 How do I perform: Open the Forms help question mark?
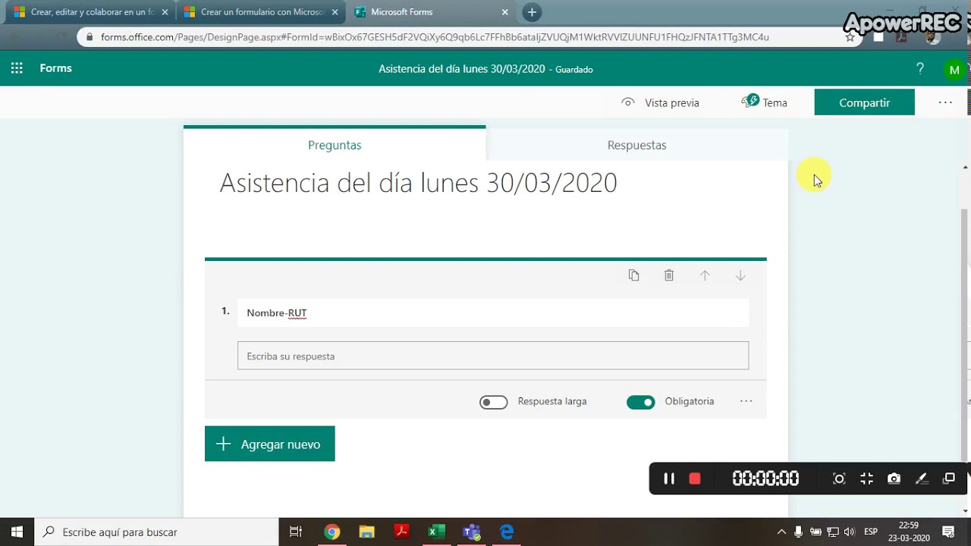pos(920,69)
